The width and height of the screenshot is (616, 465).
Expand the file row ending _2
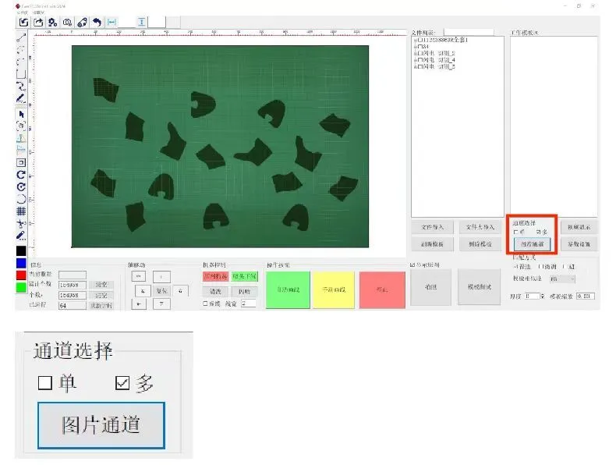point(416,54)
